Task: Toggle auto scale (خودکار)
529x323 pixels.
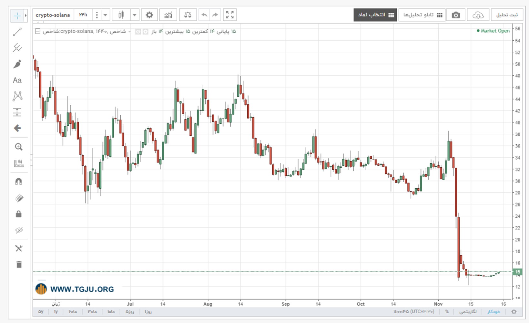Action: 493,312
